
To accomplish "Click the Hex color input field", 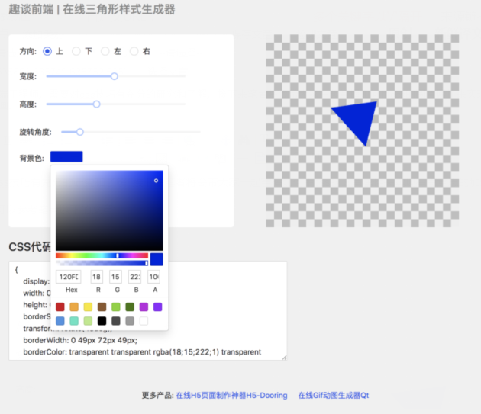I will (x=69, y=277).
